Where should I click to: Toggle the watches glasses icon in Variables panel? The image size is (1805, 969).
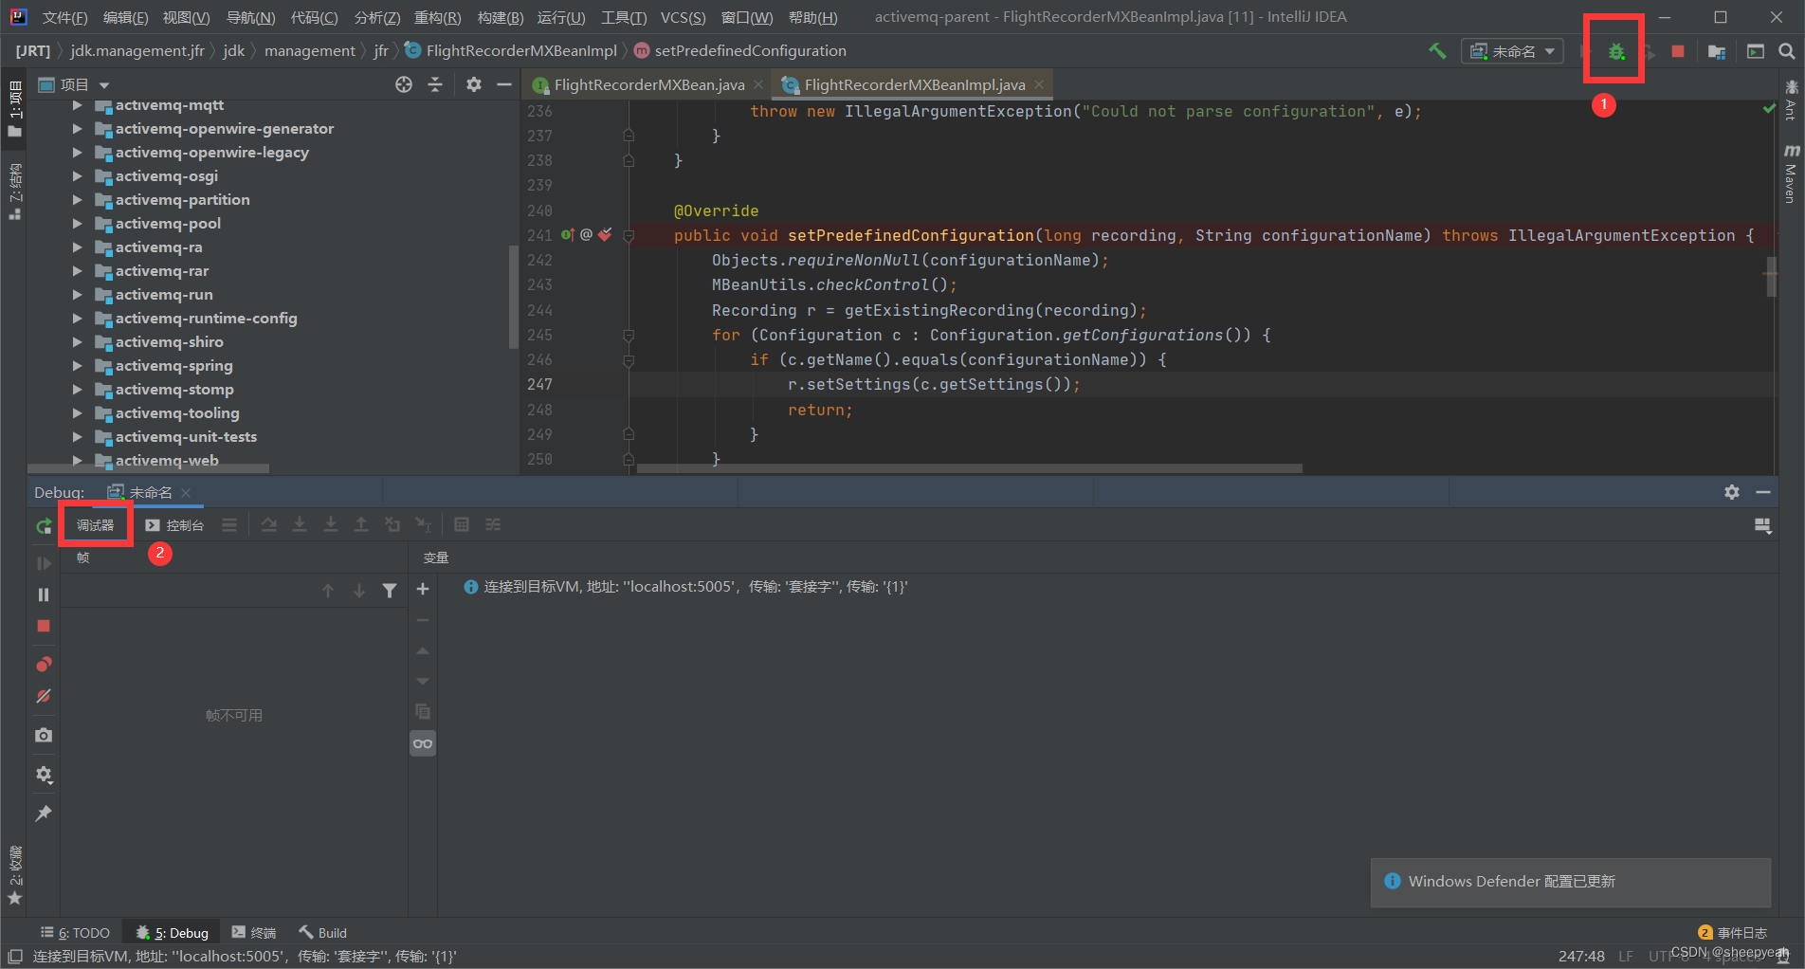tap(422, 743)
